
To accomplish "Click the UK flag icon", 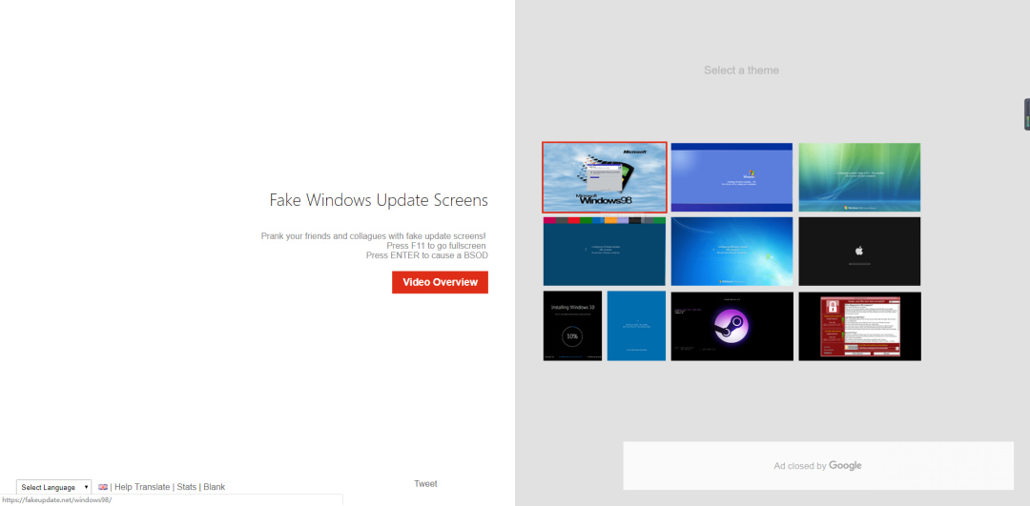I will (103, 487).
